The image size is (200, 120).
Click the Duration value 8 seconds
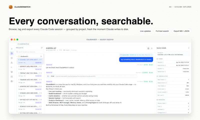[x=186, y=69]
